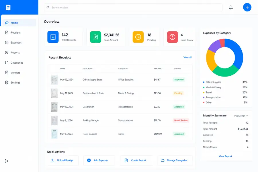The image size is (258, 172).
Task: Click the blue plus add button
Action: [247, 7]
